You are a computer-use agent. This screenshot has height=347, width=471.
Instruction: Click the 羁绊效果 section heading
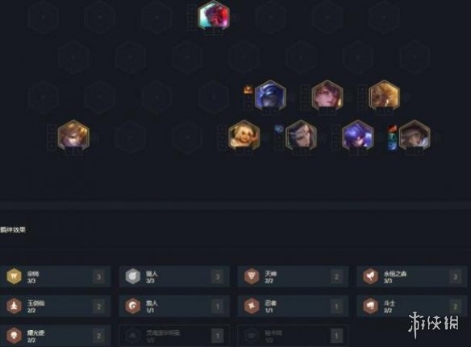click(13, 229)
